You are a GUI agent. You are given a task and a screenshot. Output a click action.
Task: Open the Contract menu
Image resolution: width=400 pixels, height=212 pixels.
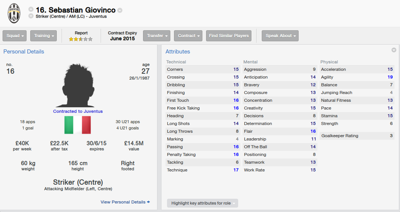tap(188, 36)
